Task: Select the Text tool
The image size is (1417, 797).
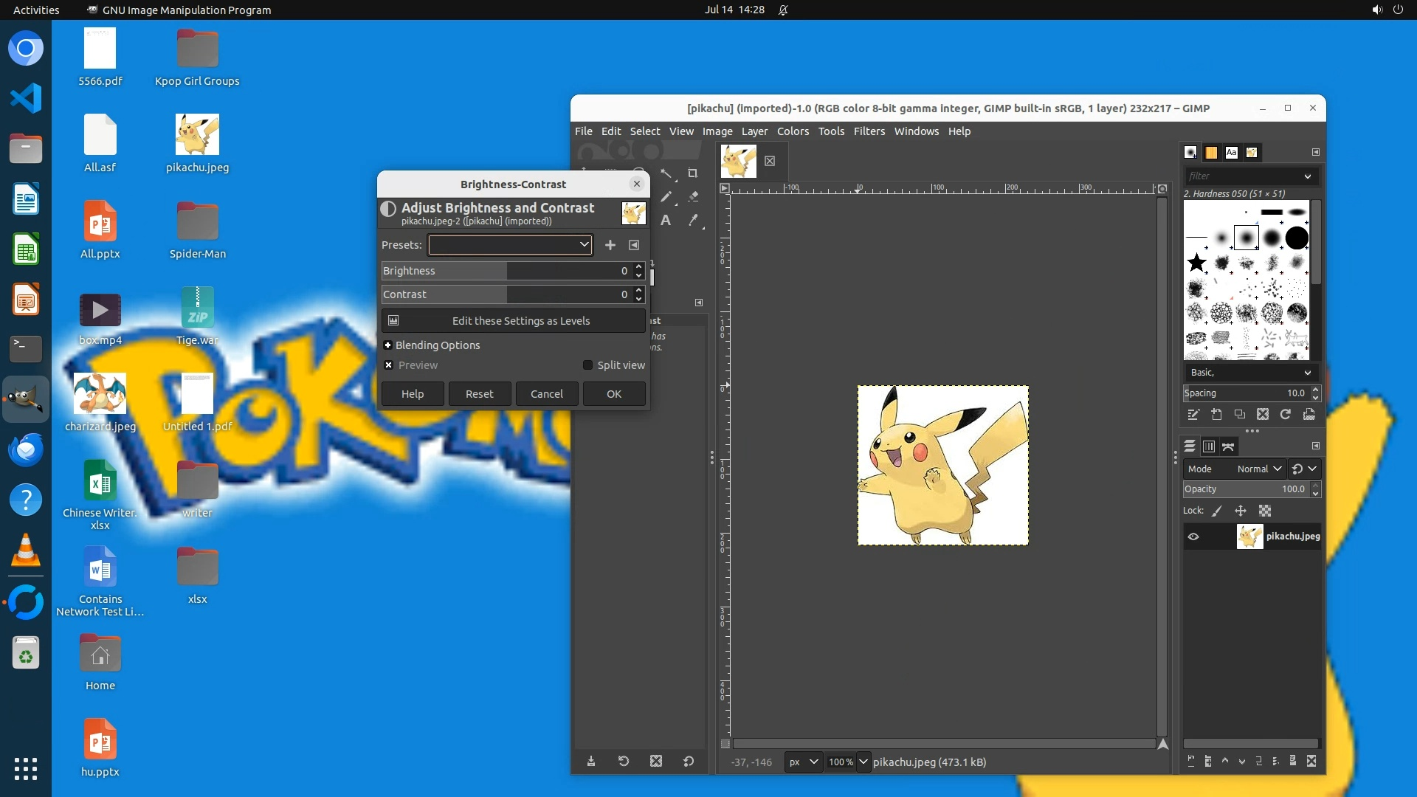Action: [666, 221]
